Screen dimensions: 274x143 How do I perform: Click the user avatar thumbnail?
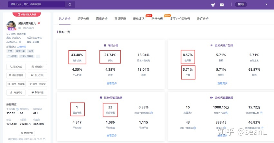click(x=11, y=26)
